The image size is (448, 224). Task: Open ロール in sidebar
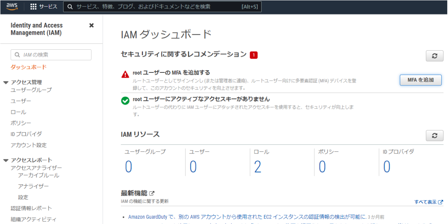coord(18,112)
